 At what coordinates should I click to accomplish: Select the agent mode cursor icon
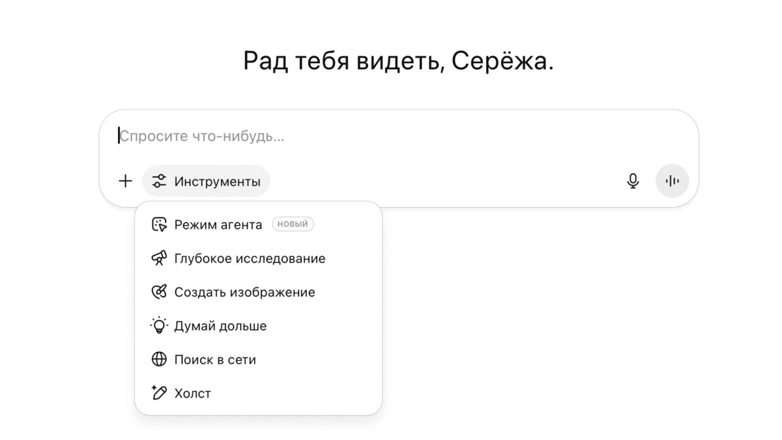tap(160, 224)
